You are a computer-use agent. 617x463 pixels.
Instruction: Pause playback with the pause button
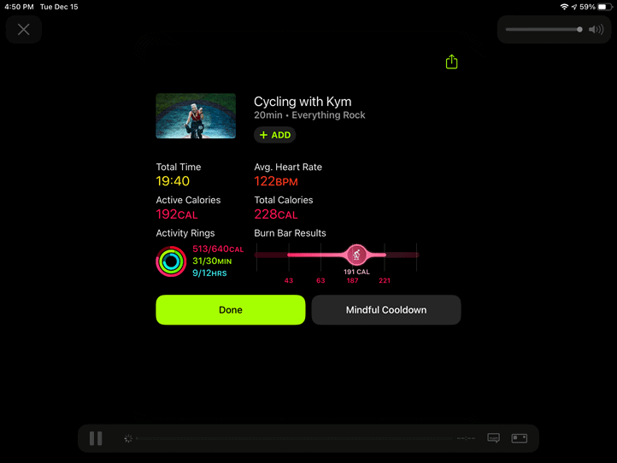96,438
